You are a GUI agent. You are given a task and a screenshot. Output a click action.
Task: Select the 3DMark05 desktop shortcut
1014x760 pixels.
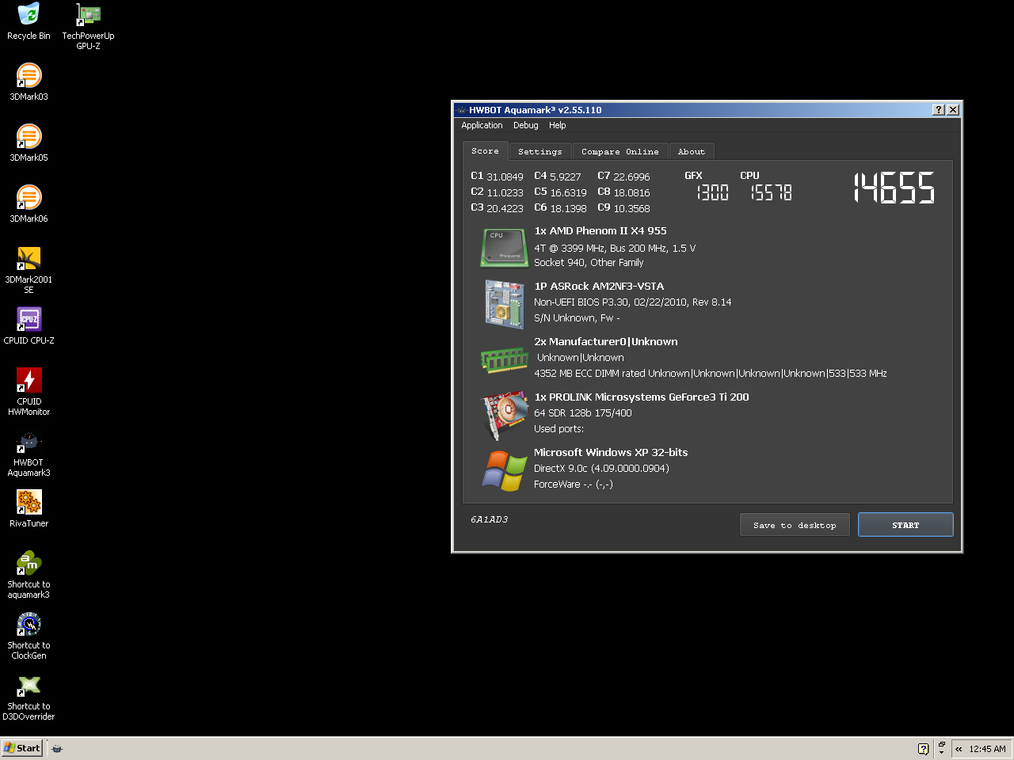[x=29, y=142]
